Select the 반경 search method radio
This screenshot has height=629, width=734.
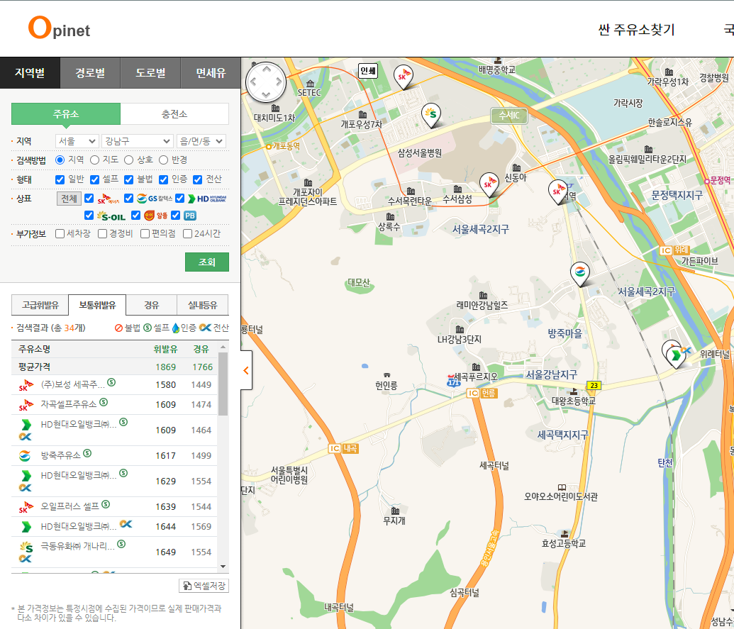(163, 160)
